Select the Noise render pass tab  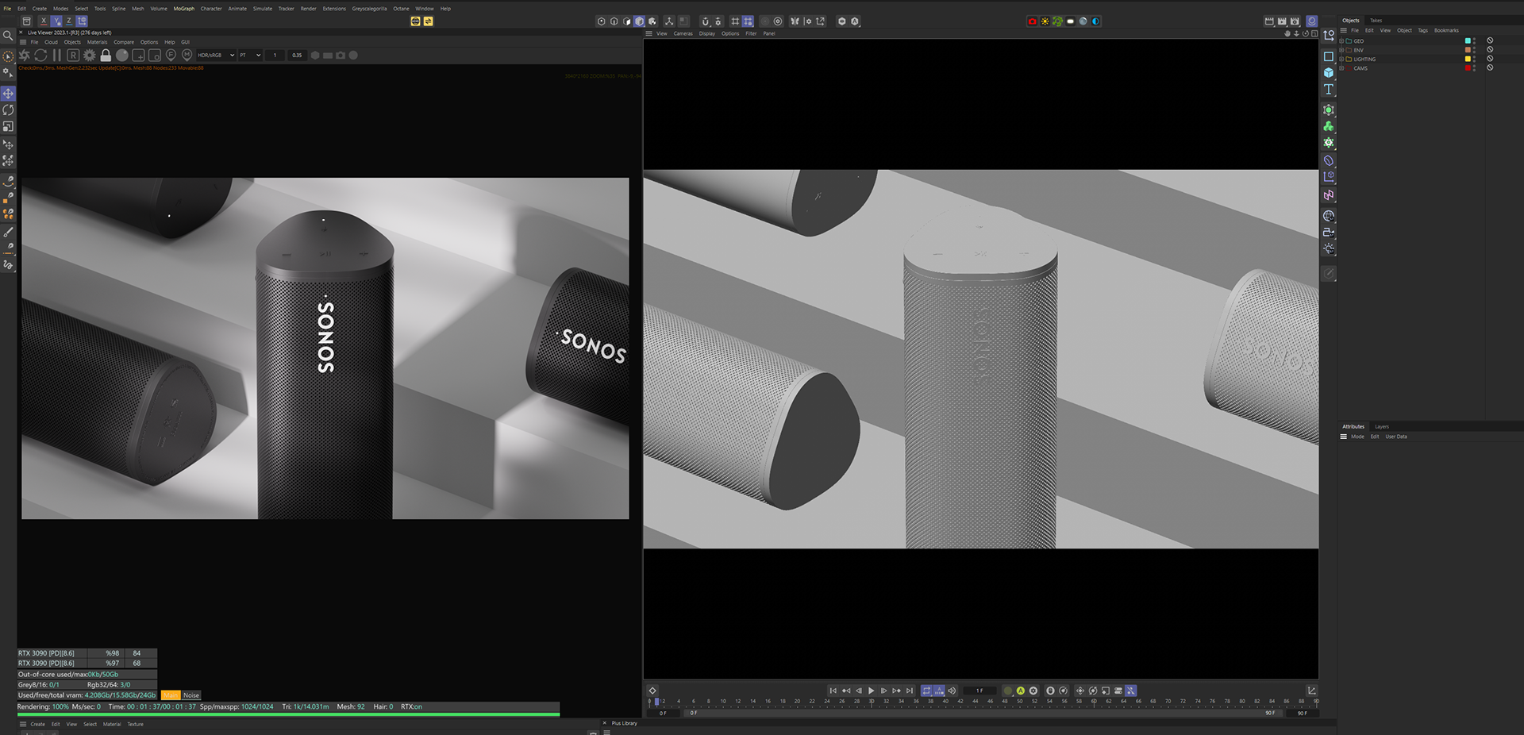(x=191, y=695)
